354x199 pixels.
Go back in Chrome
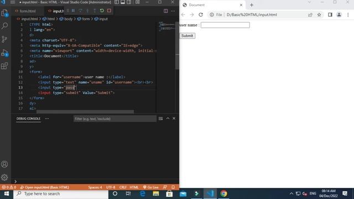[183, 15]
